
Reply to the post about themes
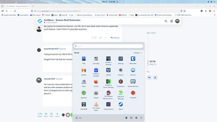(115, 38)
